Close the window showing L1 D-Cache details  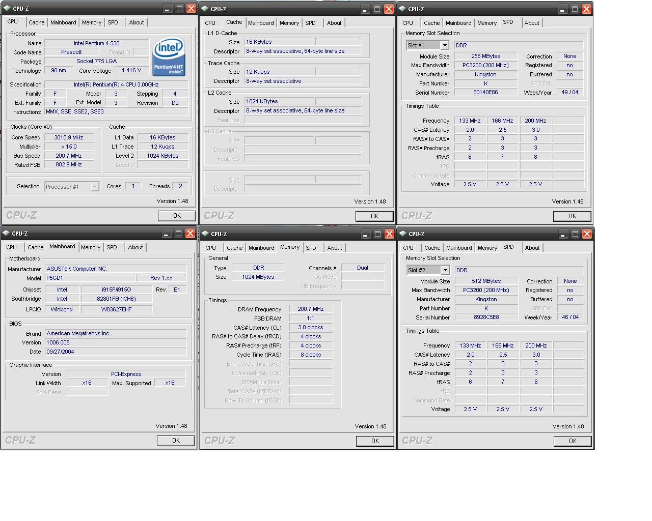pyautogui.click(x=389, y=9)
